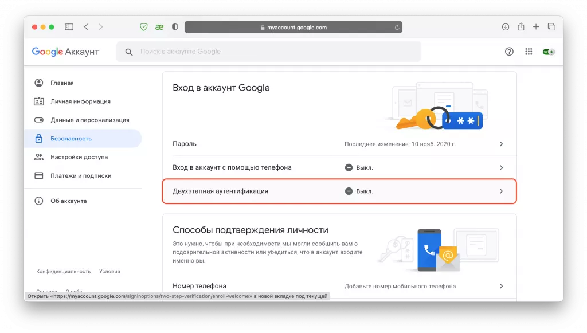This screenshot has width=587, height=333.
Task: Open the Конфиденциальность link
Action: point(62,271)
